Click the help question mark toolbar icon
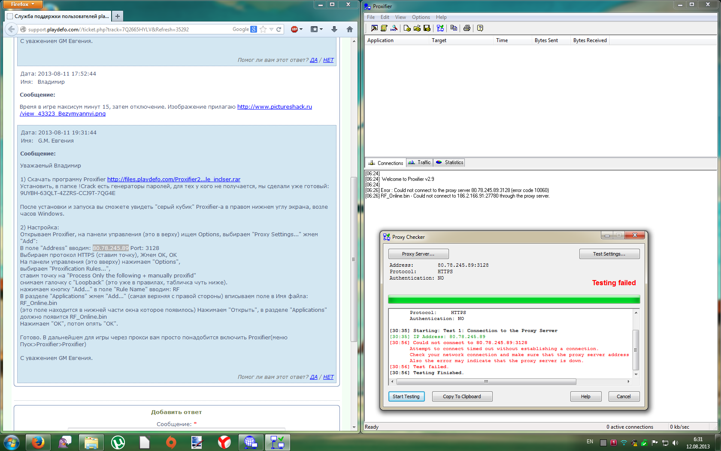This screenshot has height=451, width=721. click(480, 28)
